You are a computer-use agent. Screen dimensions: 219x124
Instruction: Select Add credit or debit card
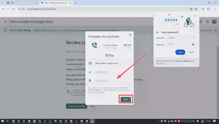click(106, 63)
